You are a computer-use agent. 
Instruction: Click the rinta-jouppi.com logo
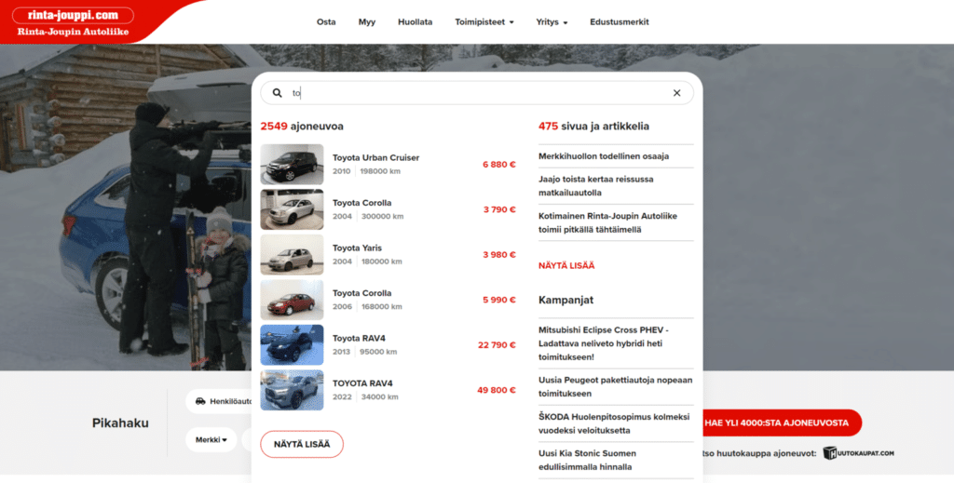pyautogui.click(x=73, y=22)
